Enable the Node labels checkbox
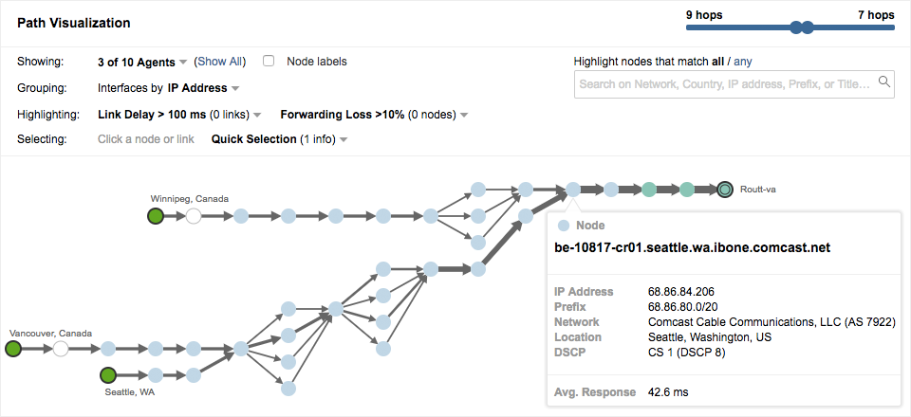Image resolution: width=911 pixels, height=417 pixels. [x=269, y=62]
